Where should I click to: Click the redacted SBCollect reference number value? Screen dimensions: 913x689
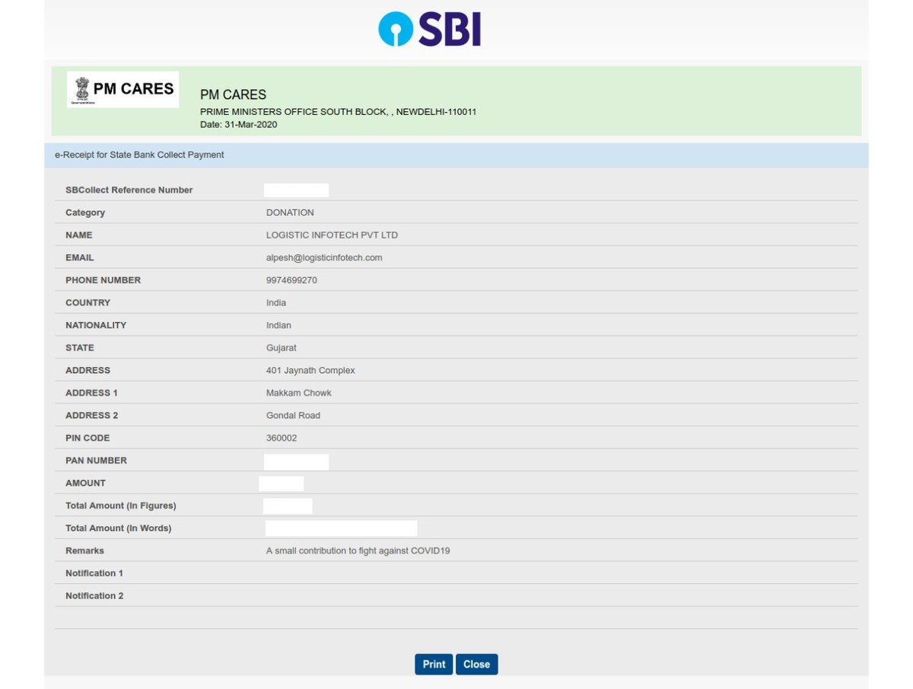tap(296, 190)
